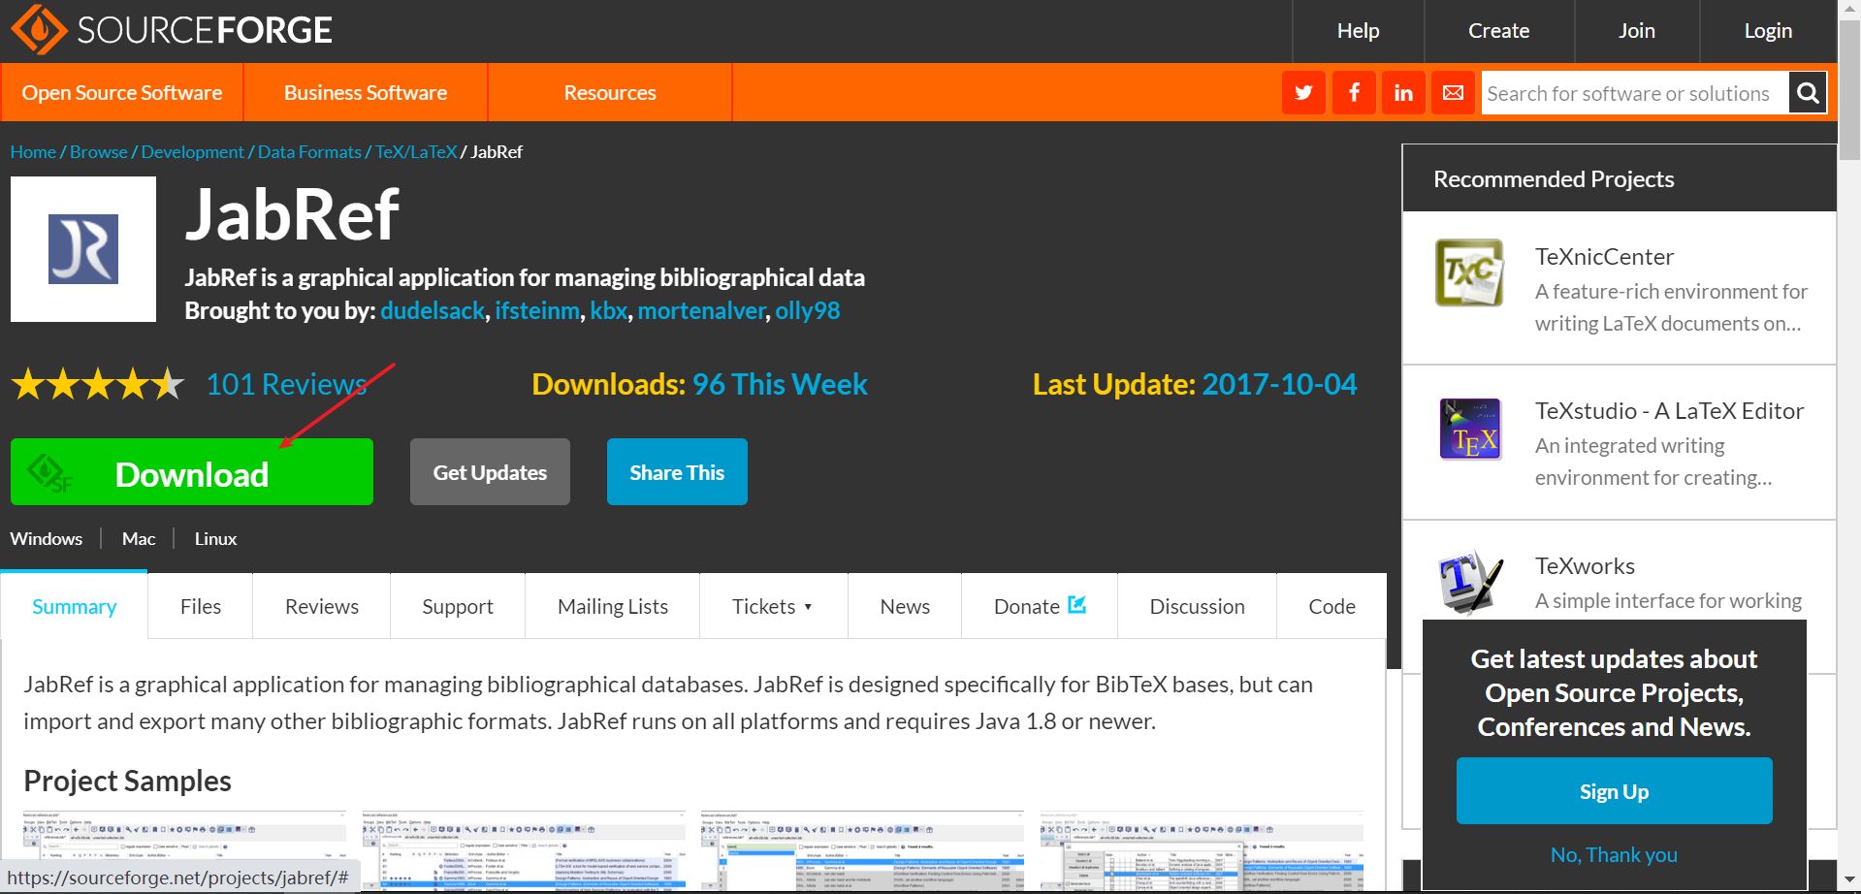Open the TeXnicCenter project icon

click(1469, 272)
